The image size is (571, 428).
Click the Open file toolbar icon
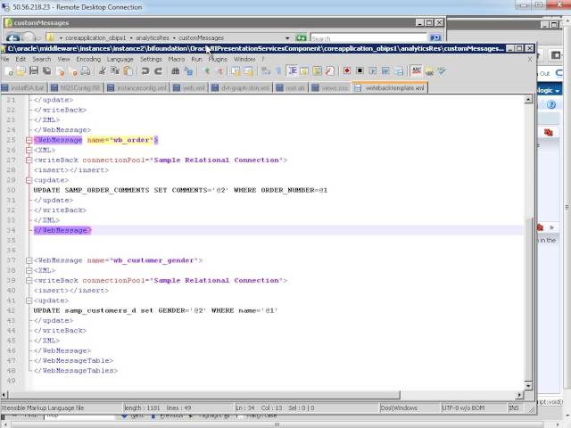pyautogui.click(x=21, y=71)
